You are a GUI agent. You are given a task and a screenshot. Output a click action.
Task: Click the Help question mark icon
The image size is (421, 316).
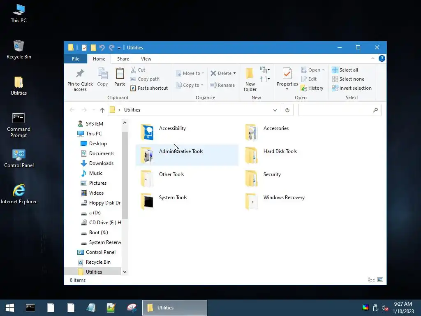382,58
